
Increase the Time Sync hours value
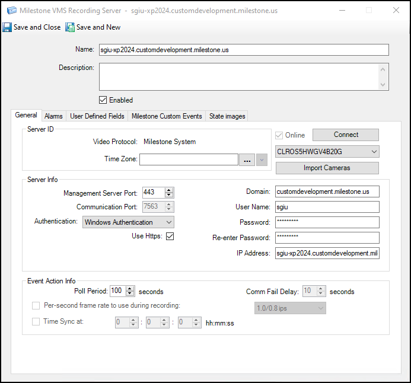pyautogui.click(x=133, y=320)
